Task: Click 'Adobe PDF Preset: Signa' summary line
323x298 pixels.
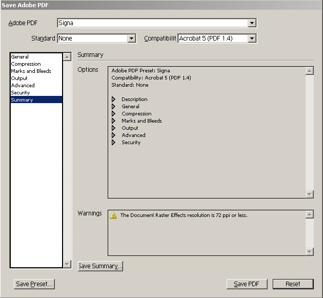Action: (140, 71)
